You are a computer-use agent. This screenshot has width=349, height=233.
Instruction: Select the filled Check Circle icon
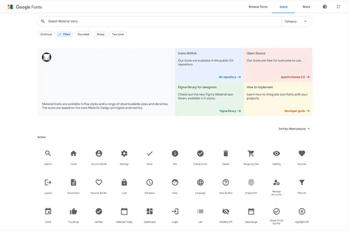(x=200, y=153)
